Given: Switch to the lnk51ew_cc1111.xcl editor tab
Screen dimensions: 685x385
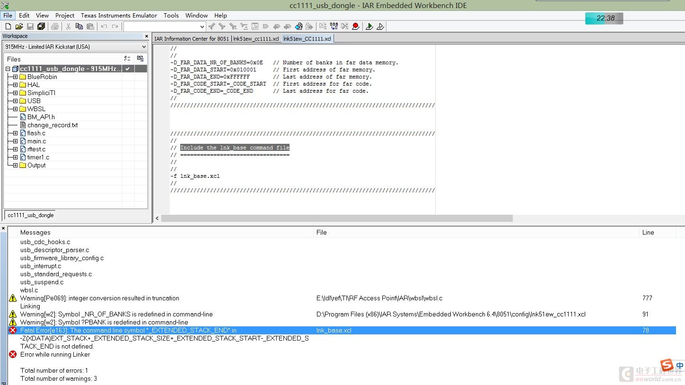Looking at the screenshot, I should 256,39.
